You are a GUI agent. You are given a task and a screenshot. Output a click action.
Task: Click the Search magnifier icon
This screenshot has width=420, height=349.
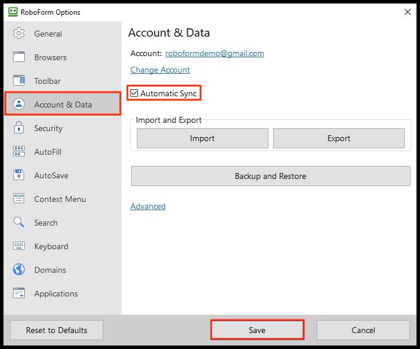click(19, 222)
